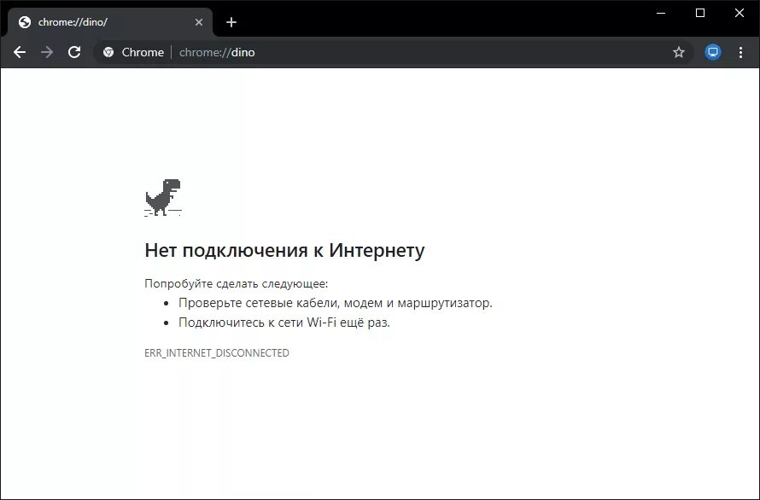
Task: Open the three-dot Chrome menu
Action: point(740,52)
